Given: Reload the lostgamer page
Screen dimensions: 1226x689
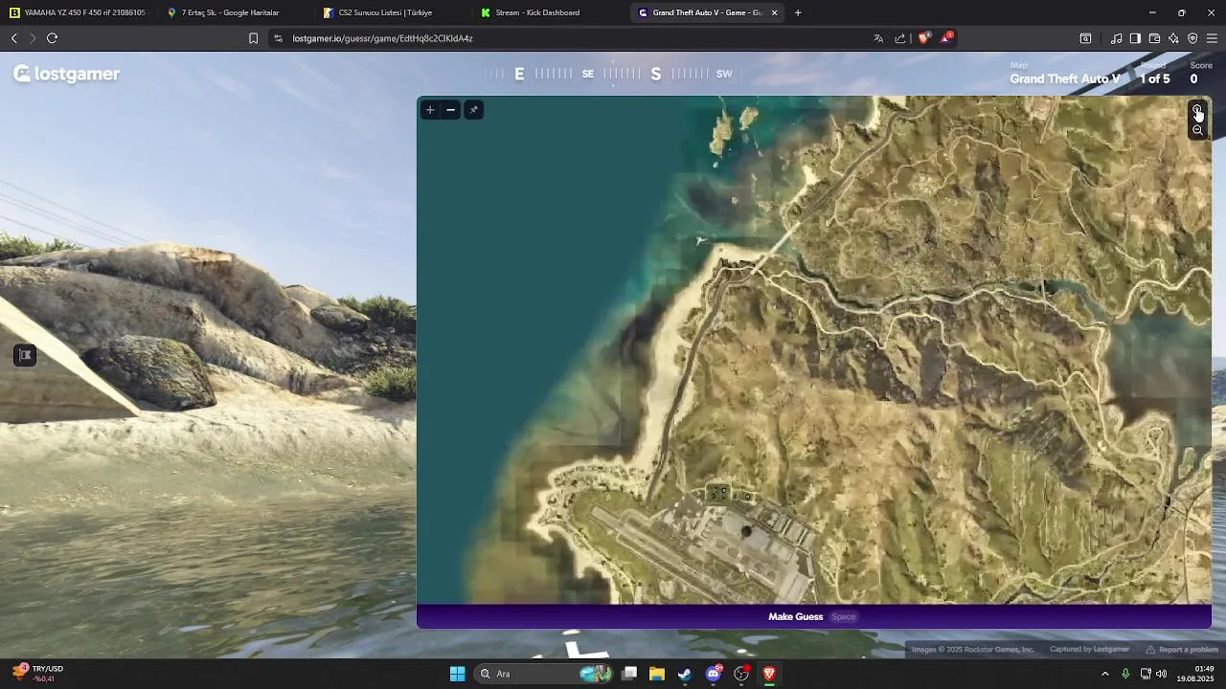Looking at the screenshot, I should (53, 38).
